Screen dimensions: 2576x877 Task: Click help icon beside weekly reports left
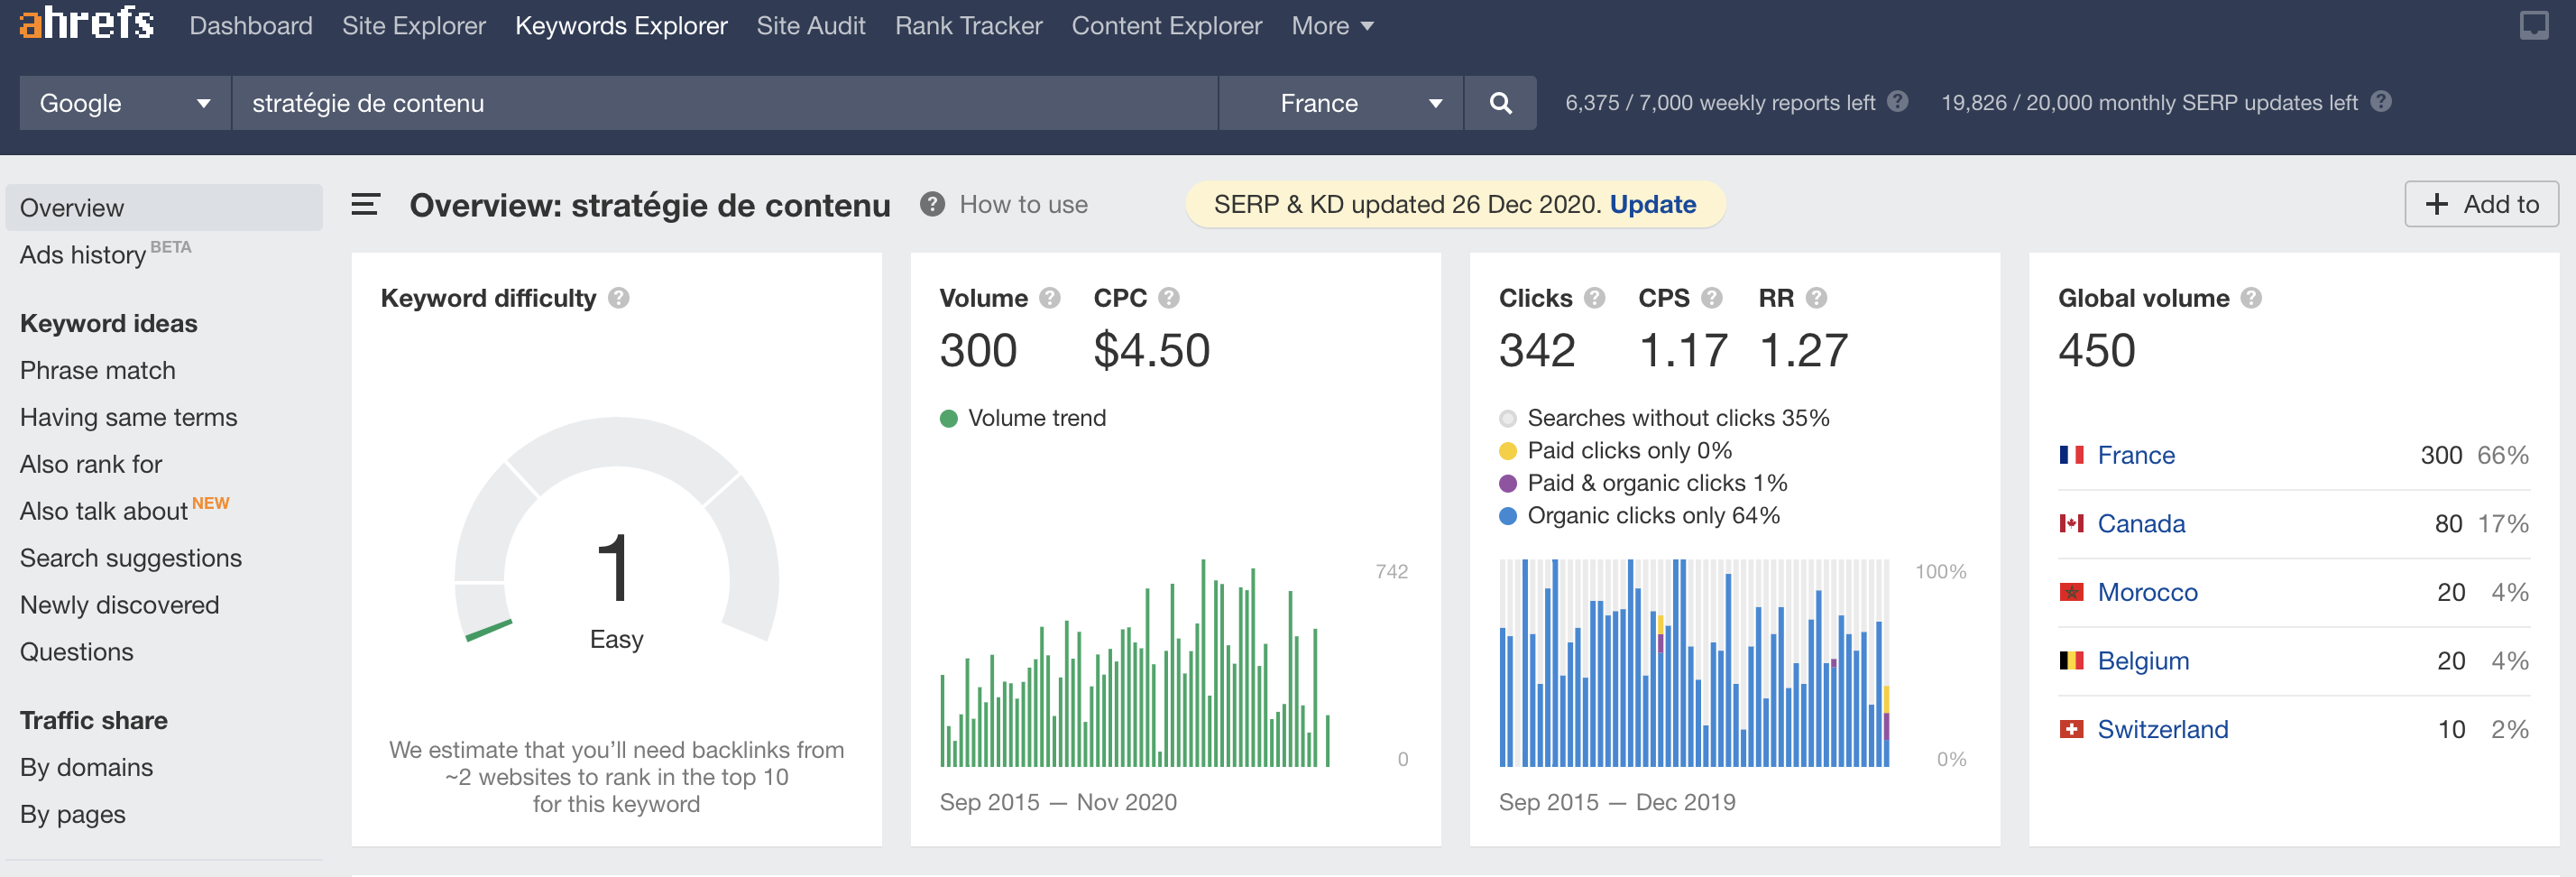point(1897,102)
